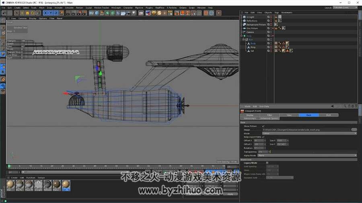The height and width of the screenshot is (203, 362).
Task: Click the rightmost toolbar gear icon
Action: point(219,13)
